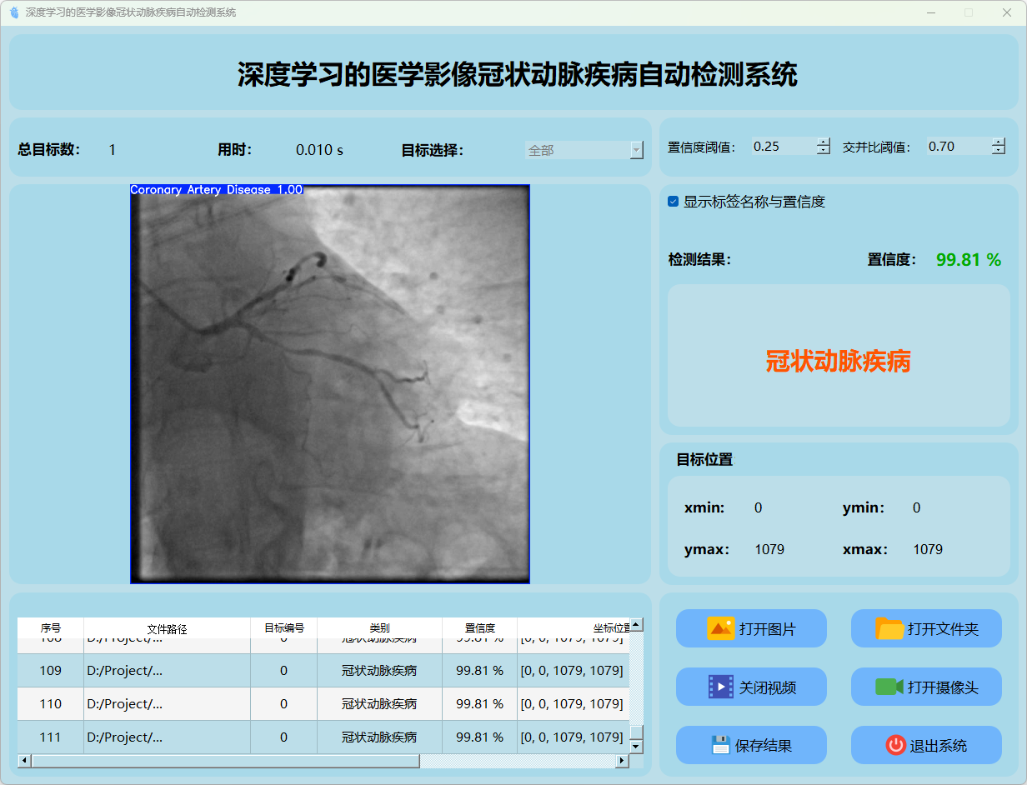Click the 类别 column header in results table
The width and height of the screenshot is (1027, 785).
[x=379, y=628]
